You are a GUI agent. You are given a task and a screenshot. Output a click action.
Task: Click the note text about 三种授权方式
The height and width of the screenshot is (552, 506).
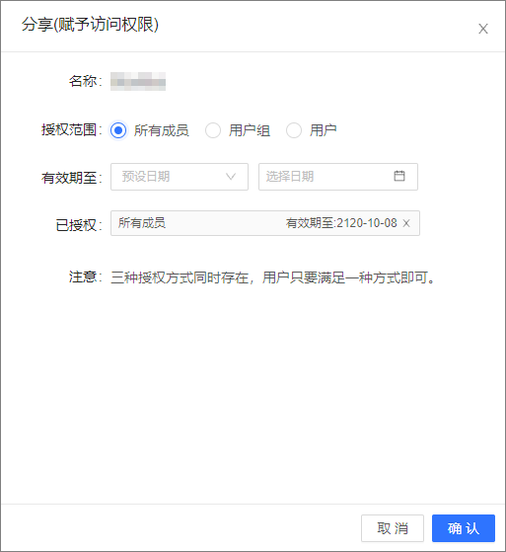pyautogui.click(x=273, y=277)
